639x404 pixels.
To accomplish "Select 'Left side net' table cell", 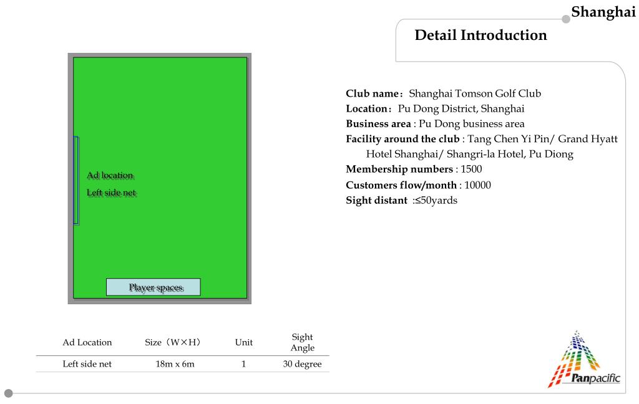I will (x=87, y=364).
